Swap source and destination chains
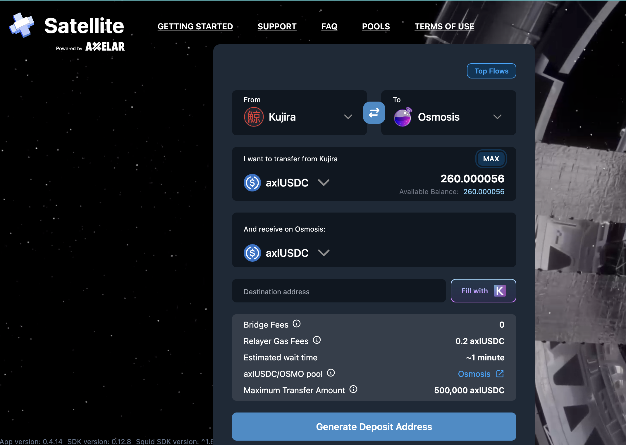626x445 pixels. pos(374,113)
